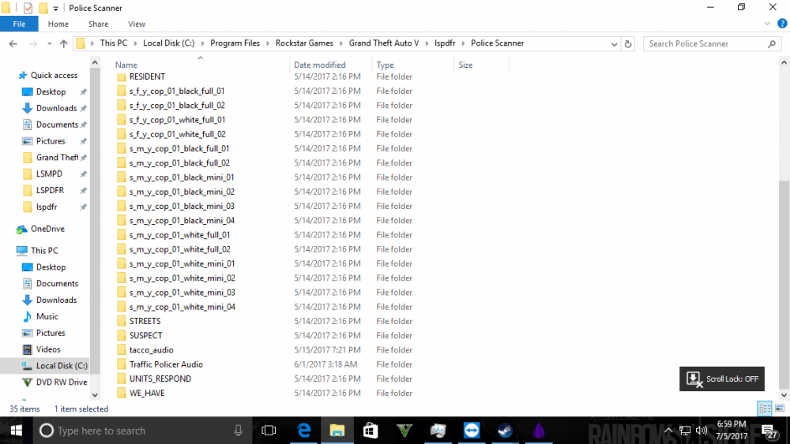Image resolution: width=790 pixels, height=444 pixels.
Task: Select the Traffic Policer Audio folder
Action: point(166,364)
